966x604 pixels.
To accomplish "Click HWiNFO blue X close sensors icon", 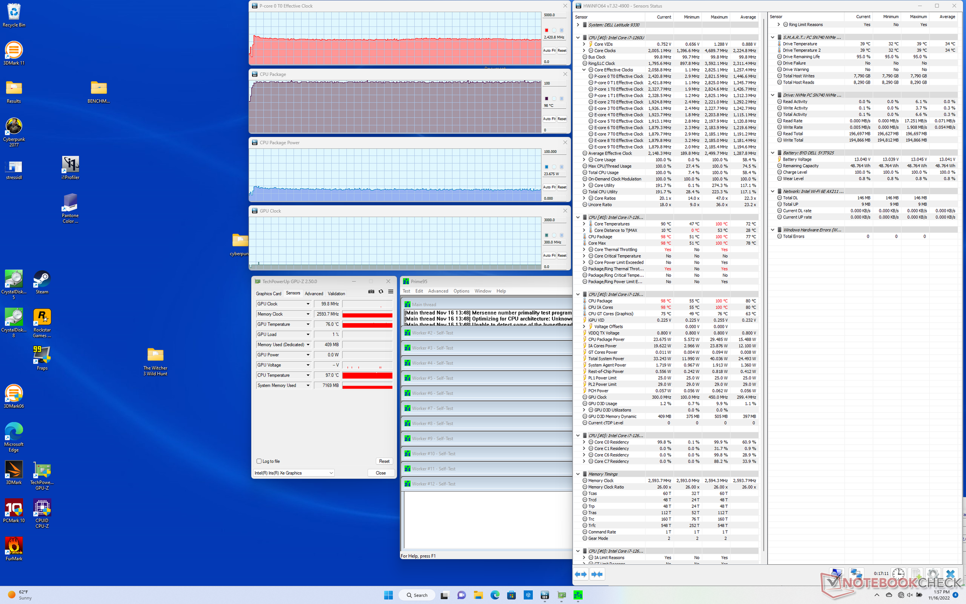I will (950, 574).
